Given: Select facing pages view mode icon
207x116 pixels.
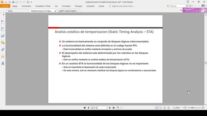Looking at the screenshot, I should [165, 108].
